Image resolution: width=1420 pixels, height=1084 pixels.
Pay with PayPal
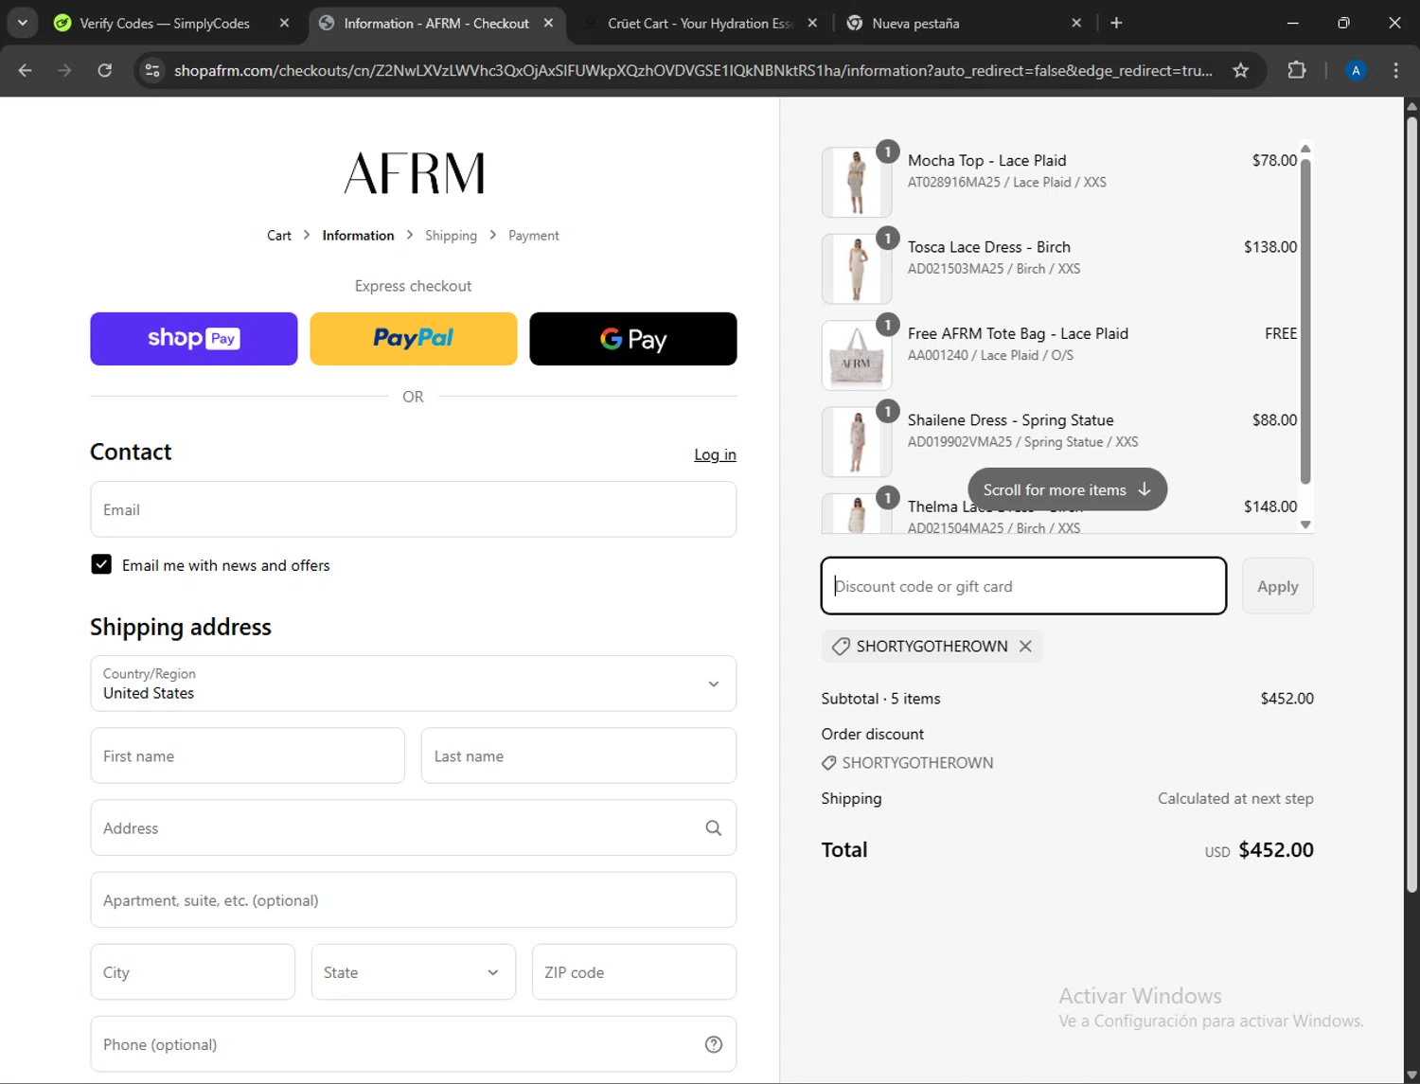click(414, 339)
